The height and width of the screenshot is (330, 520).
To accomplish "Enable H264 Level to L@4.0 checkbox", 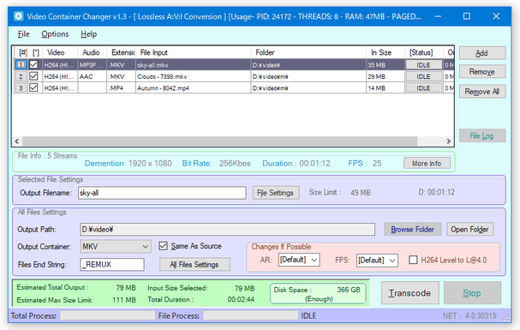I will [413, 260].
